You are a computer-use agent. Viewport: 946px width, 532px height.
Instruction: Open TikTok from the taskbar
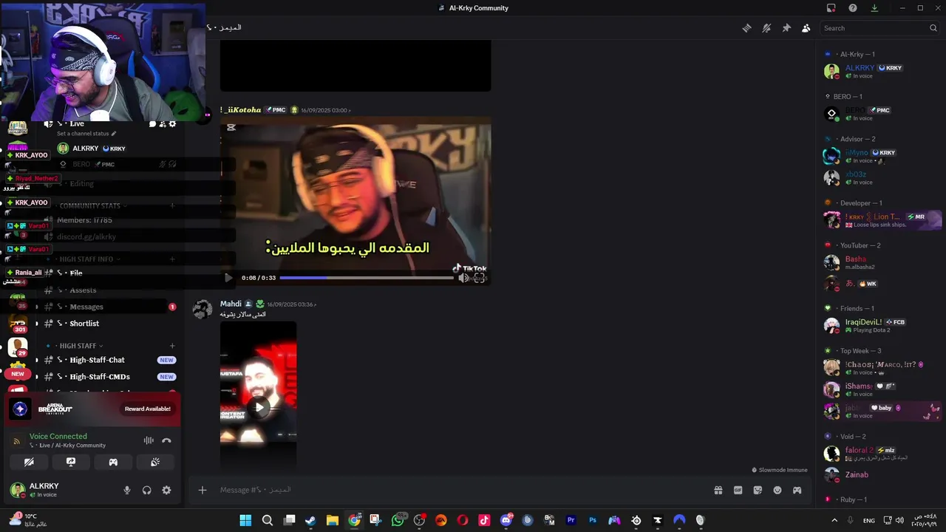click(x=484, y=520)
